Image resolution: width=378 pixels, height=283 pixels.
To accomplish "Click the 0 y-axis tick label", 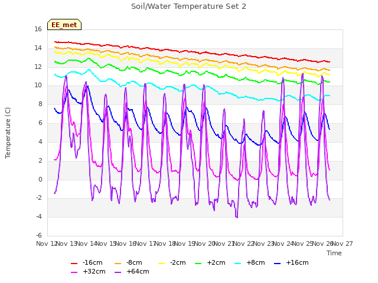I will coord(40,179).
